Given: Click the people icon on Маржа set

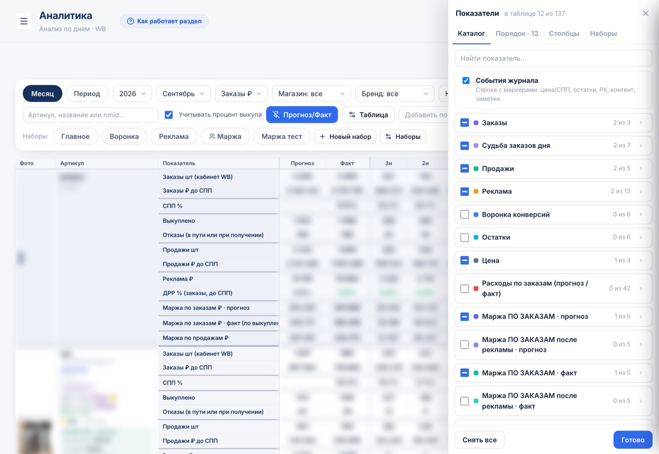Looking at the screenshot, I should 212,136.
